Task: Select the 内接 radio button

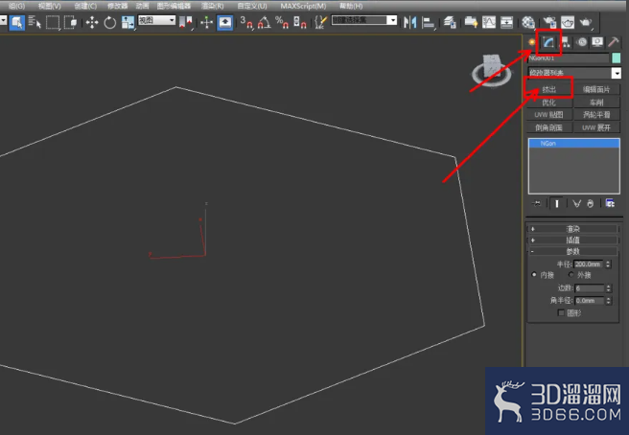Action: pos(534,275)
